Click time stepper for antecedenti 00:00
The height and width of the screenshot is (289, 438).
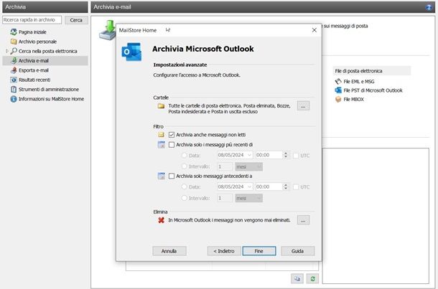286,186
